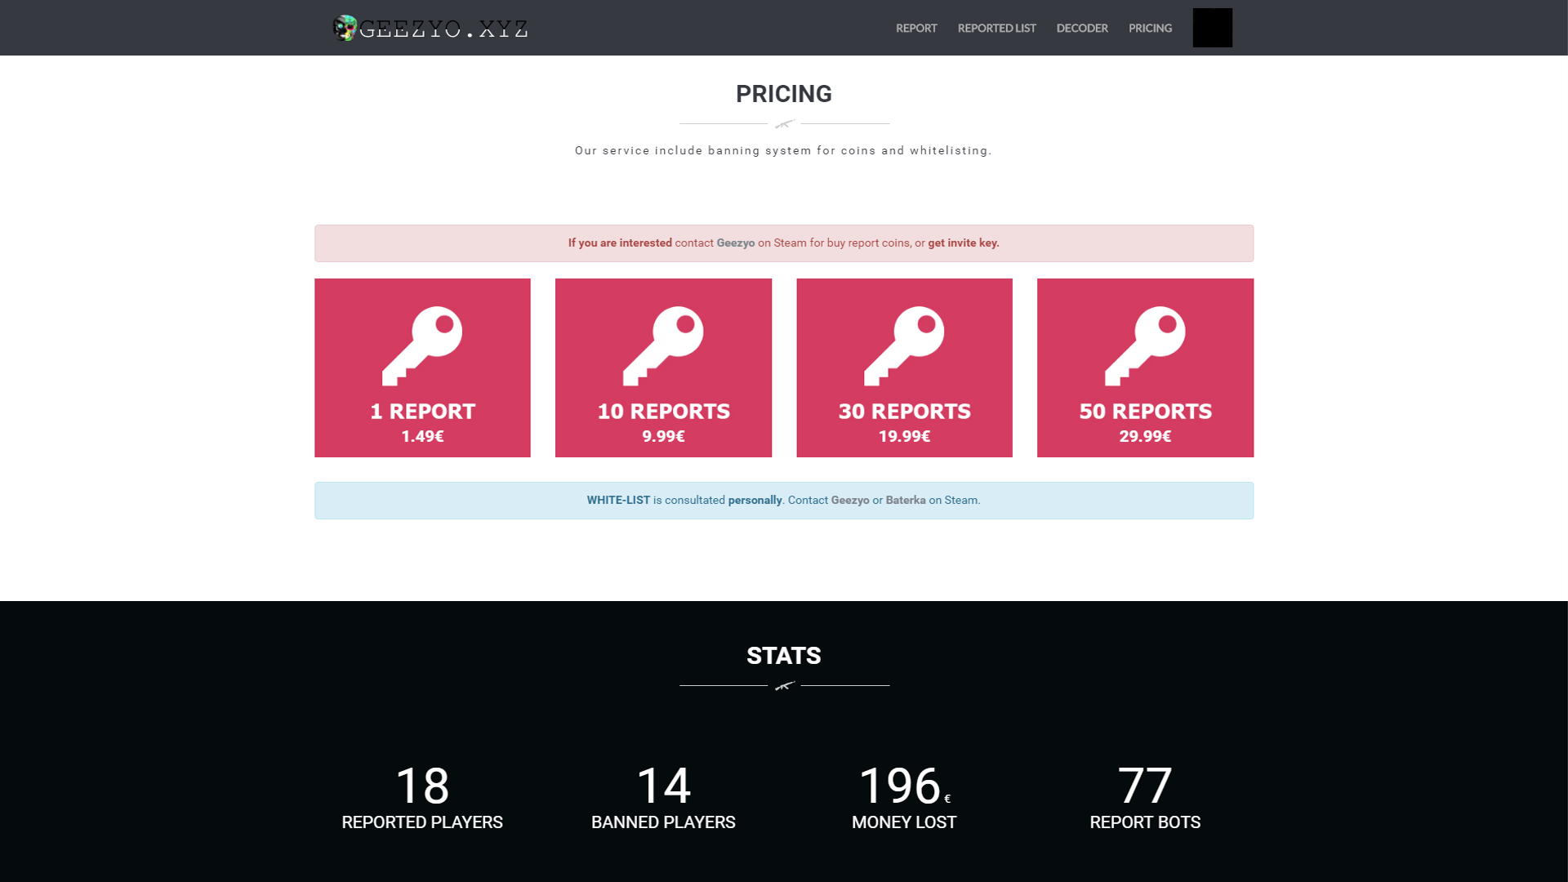Click rifle divider icon under Pricing heading

(784, 124)
